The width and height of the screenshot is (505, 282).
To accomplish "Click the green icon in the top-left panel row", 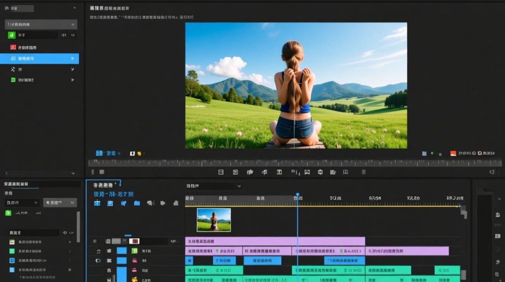I will 12,35.
